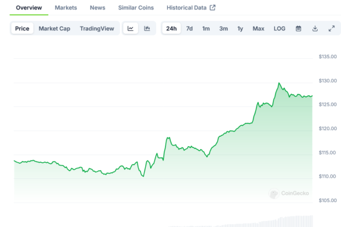Download the chart data
Viewport: 341px width, 227px height.
[x=315, y=29]
